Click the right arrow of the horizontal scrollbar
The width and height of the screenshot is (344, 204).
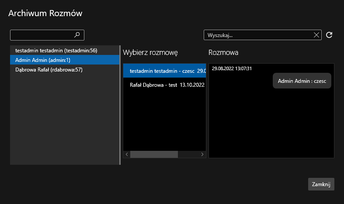(x=202, y=154)
